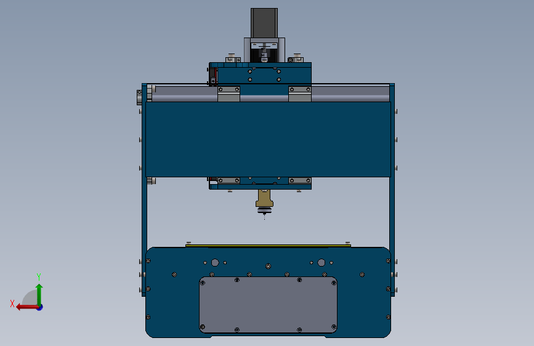The width and height of the screenshot is (534, 346).
Task: Click the red X axis arrow of the triad
Action: [x=27, y=307]
